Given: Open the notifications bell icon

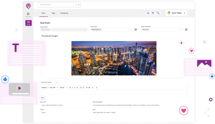Looking at the screenshot, I should point(148,13).
